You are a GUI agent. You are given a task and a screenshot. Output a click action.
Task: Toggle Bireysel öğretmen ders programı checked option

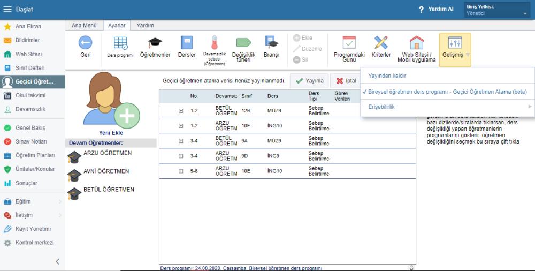point(447,92)
